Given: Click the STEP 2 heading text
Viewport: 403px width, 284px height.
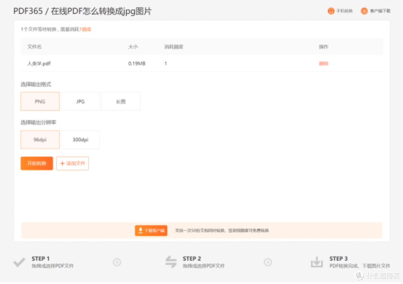Looking at the screenshot, I should 192,259.
